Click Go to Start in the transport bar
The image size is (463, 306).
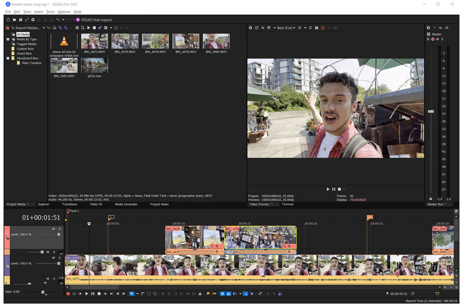(x=105, y=294)
